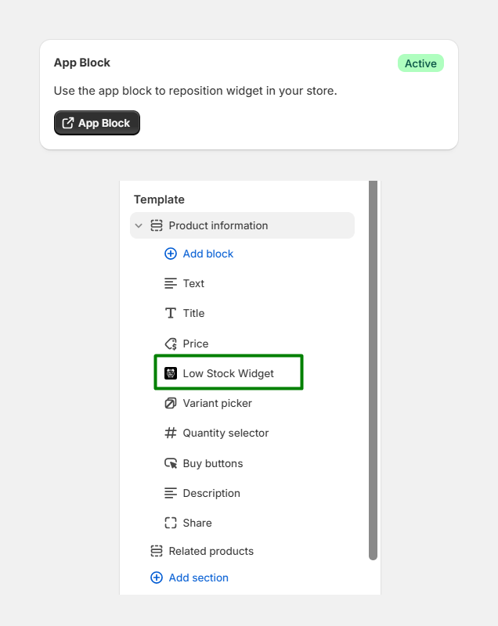The height and width of the screenshot is (626, 498).
Task: Open the Related products section
Action: [211, 552]
